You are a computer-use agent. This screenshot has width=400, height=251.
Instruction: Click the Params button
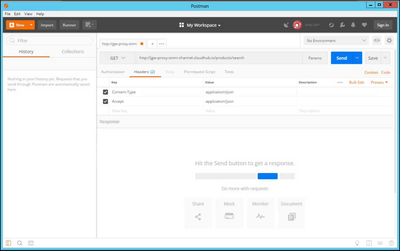[x=315, y=58]
